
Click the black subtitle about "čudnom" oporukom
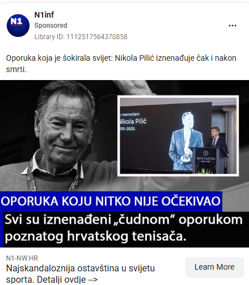point(125,228)
